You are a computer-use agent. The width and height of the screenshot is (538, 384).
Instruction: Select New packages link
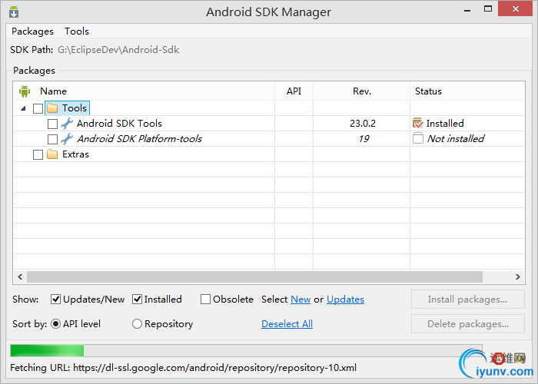click(x=301, y=300)
